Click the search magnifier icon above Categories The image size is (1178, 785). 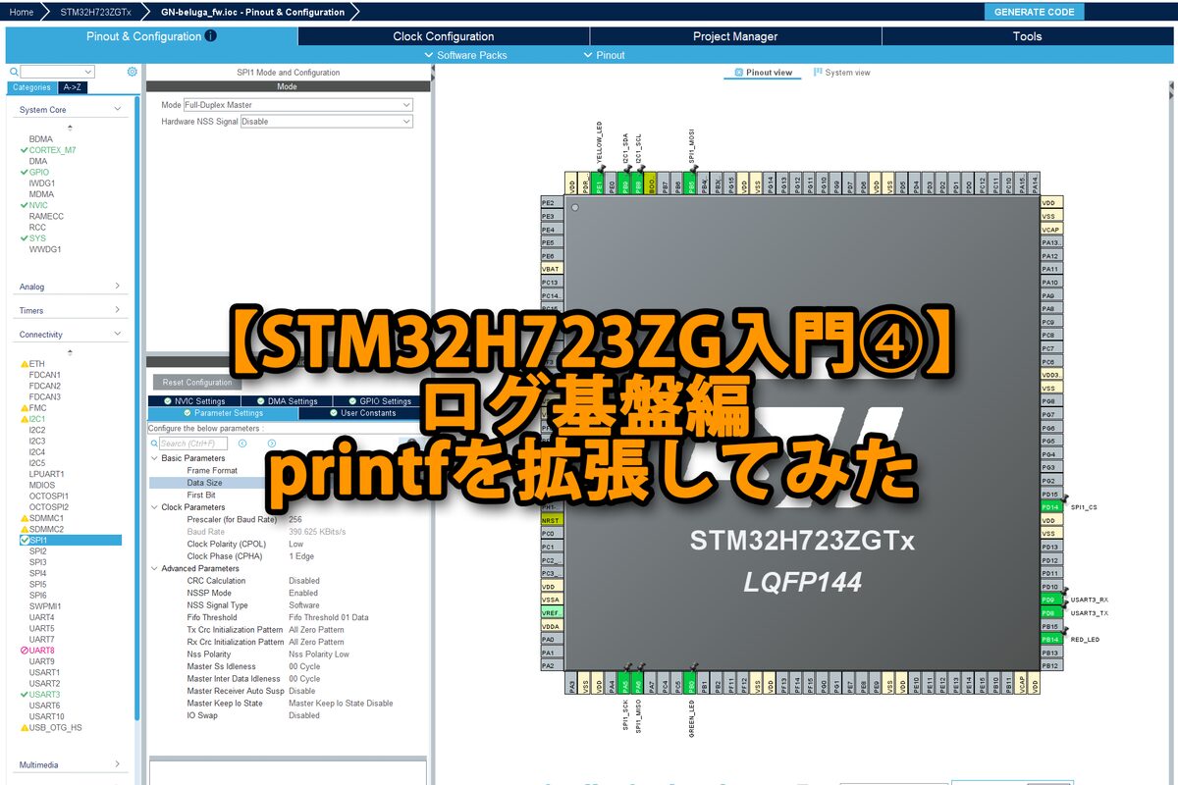point(14,72)
